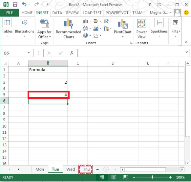The height and width of the screenshot is (182, 191).
Task: Collapse the ribbon
Action: [186, 42]
